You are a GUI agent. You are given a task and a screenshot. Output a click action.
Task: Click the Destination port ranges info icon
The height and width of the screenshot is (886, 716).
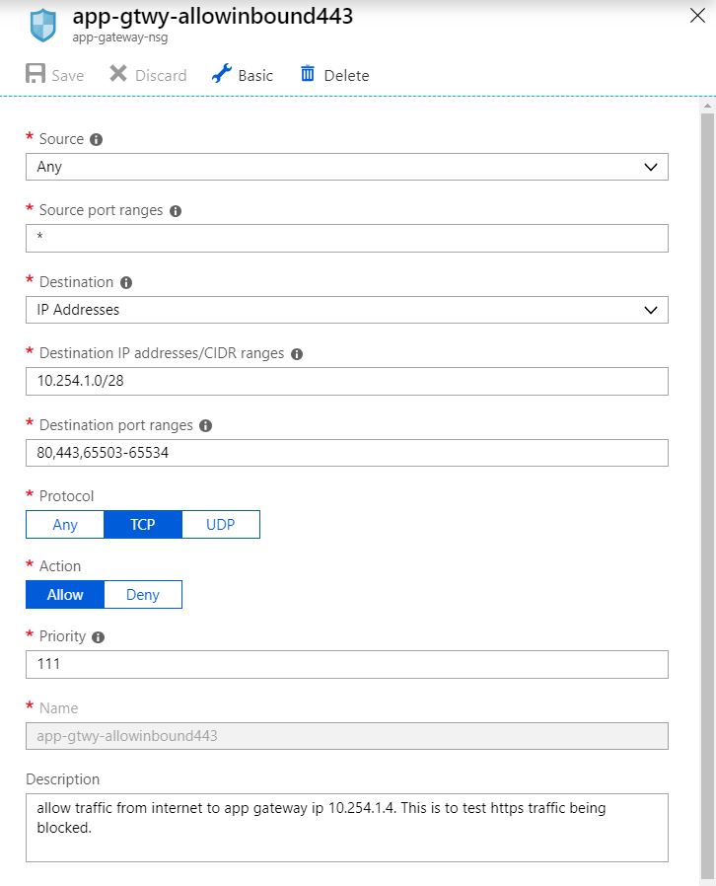click(205, 425)
